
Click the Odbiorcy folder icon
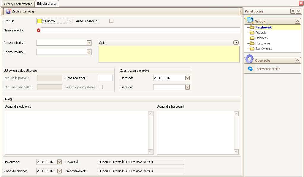[x=252, y=38]
